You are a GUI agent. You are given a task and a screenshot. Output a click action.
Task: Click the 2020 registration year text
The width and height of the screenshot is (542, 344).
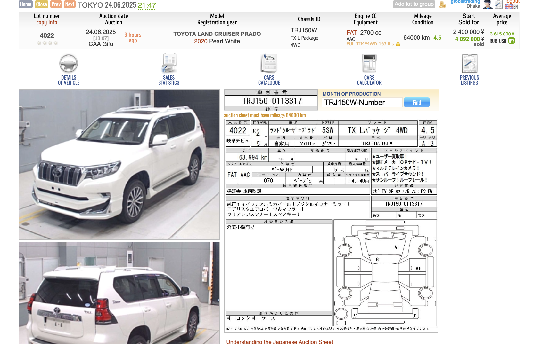pos(201,41)
